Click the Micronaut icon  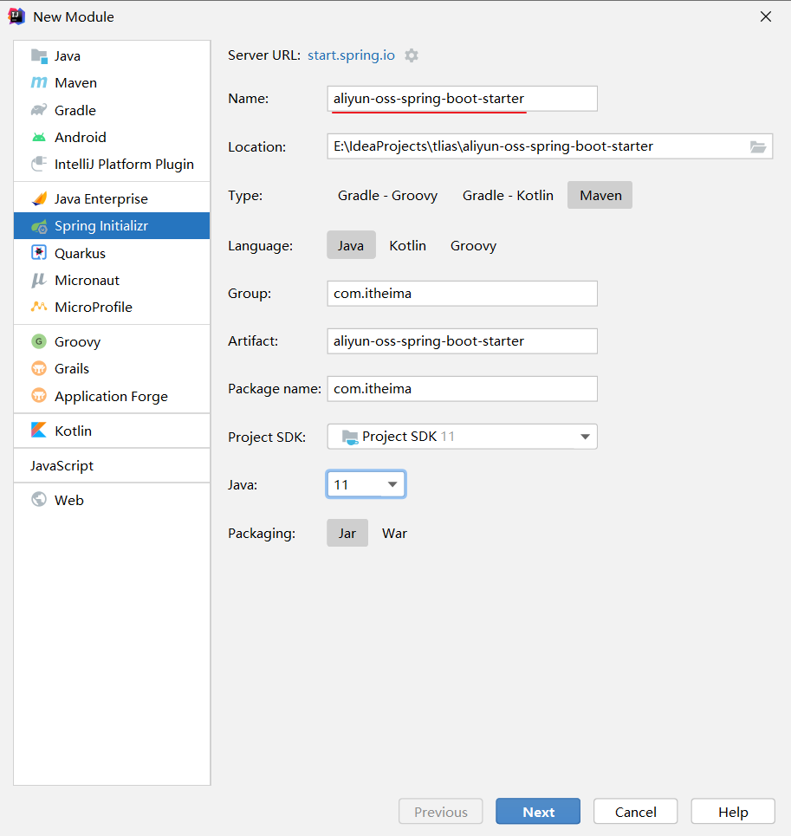39,280
